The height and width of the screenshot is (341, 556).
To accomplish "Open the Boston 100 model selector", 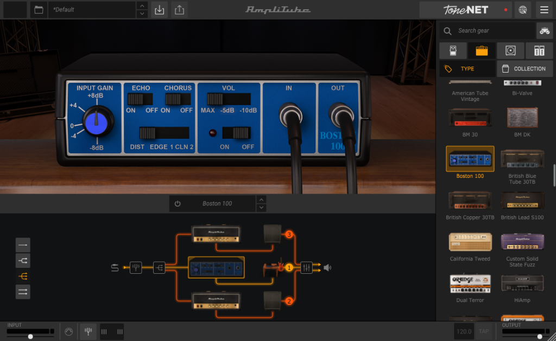I will [x=217, y=204].
